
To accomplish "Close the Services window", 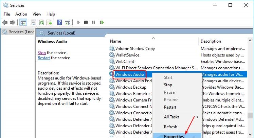I will pos(246,5).
